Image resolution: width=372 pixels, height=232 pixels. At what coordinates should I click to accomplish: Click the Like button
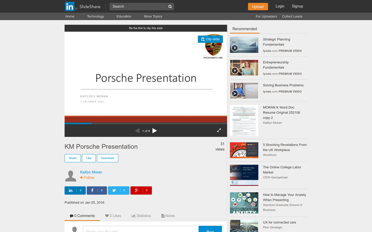(89, 158)
